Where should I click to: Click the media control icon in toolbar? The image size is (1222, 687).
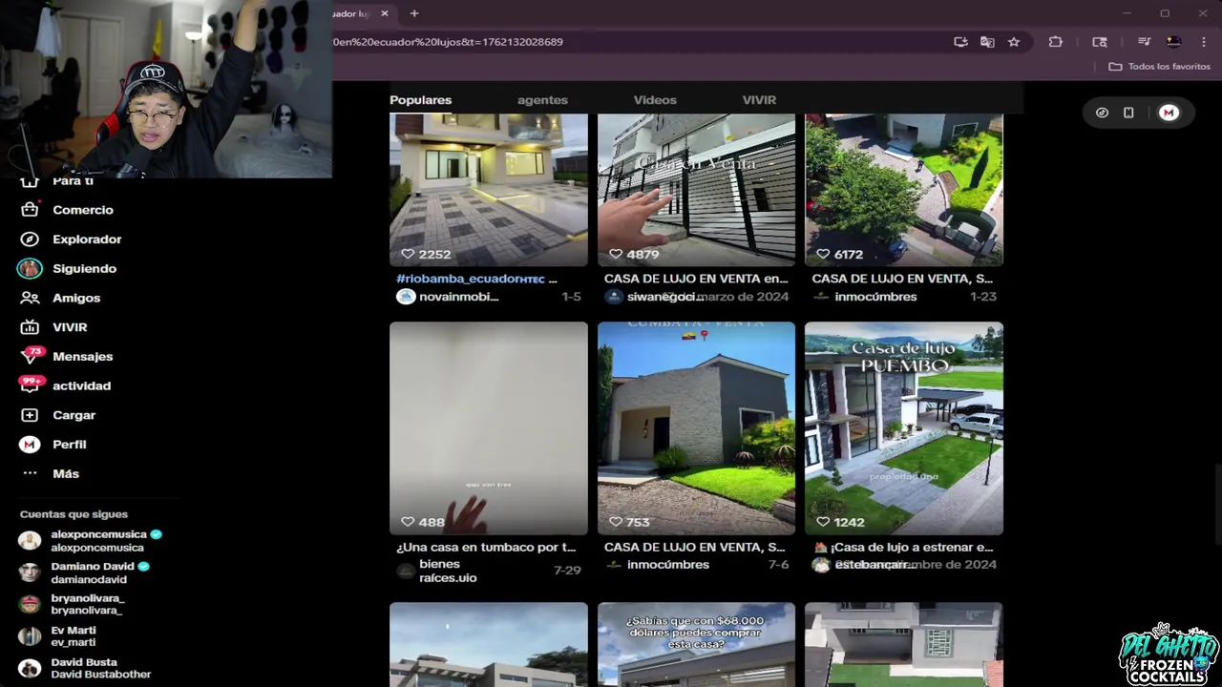(1144, 42)
